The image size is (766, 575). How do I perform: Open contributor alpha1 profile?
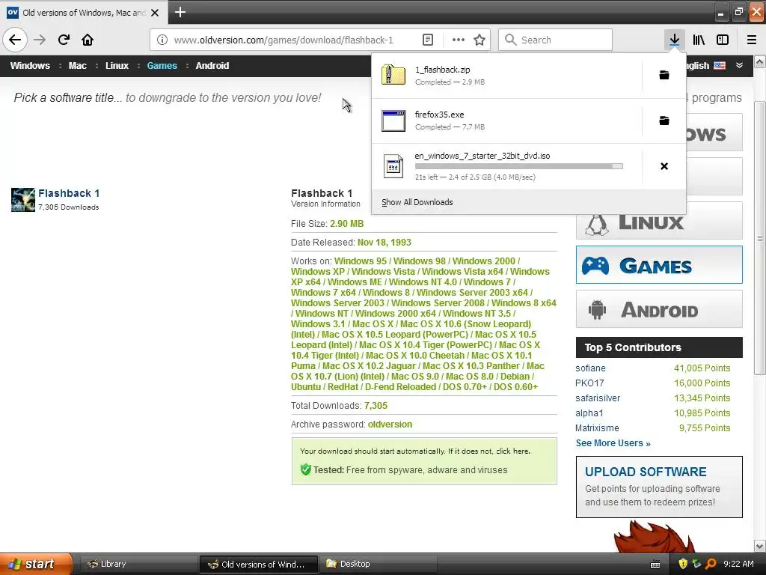click(589, 413)
